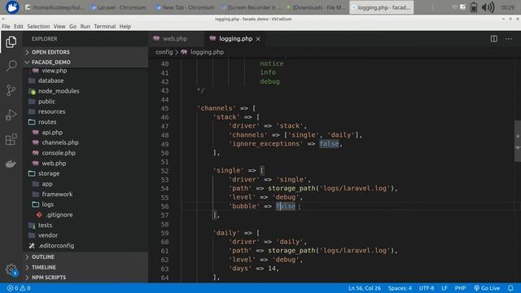Open the Help menu
Screen dimensions: 521x293
click(125, 26)
